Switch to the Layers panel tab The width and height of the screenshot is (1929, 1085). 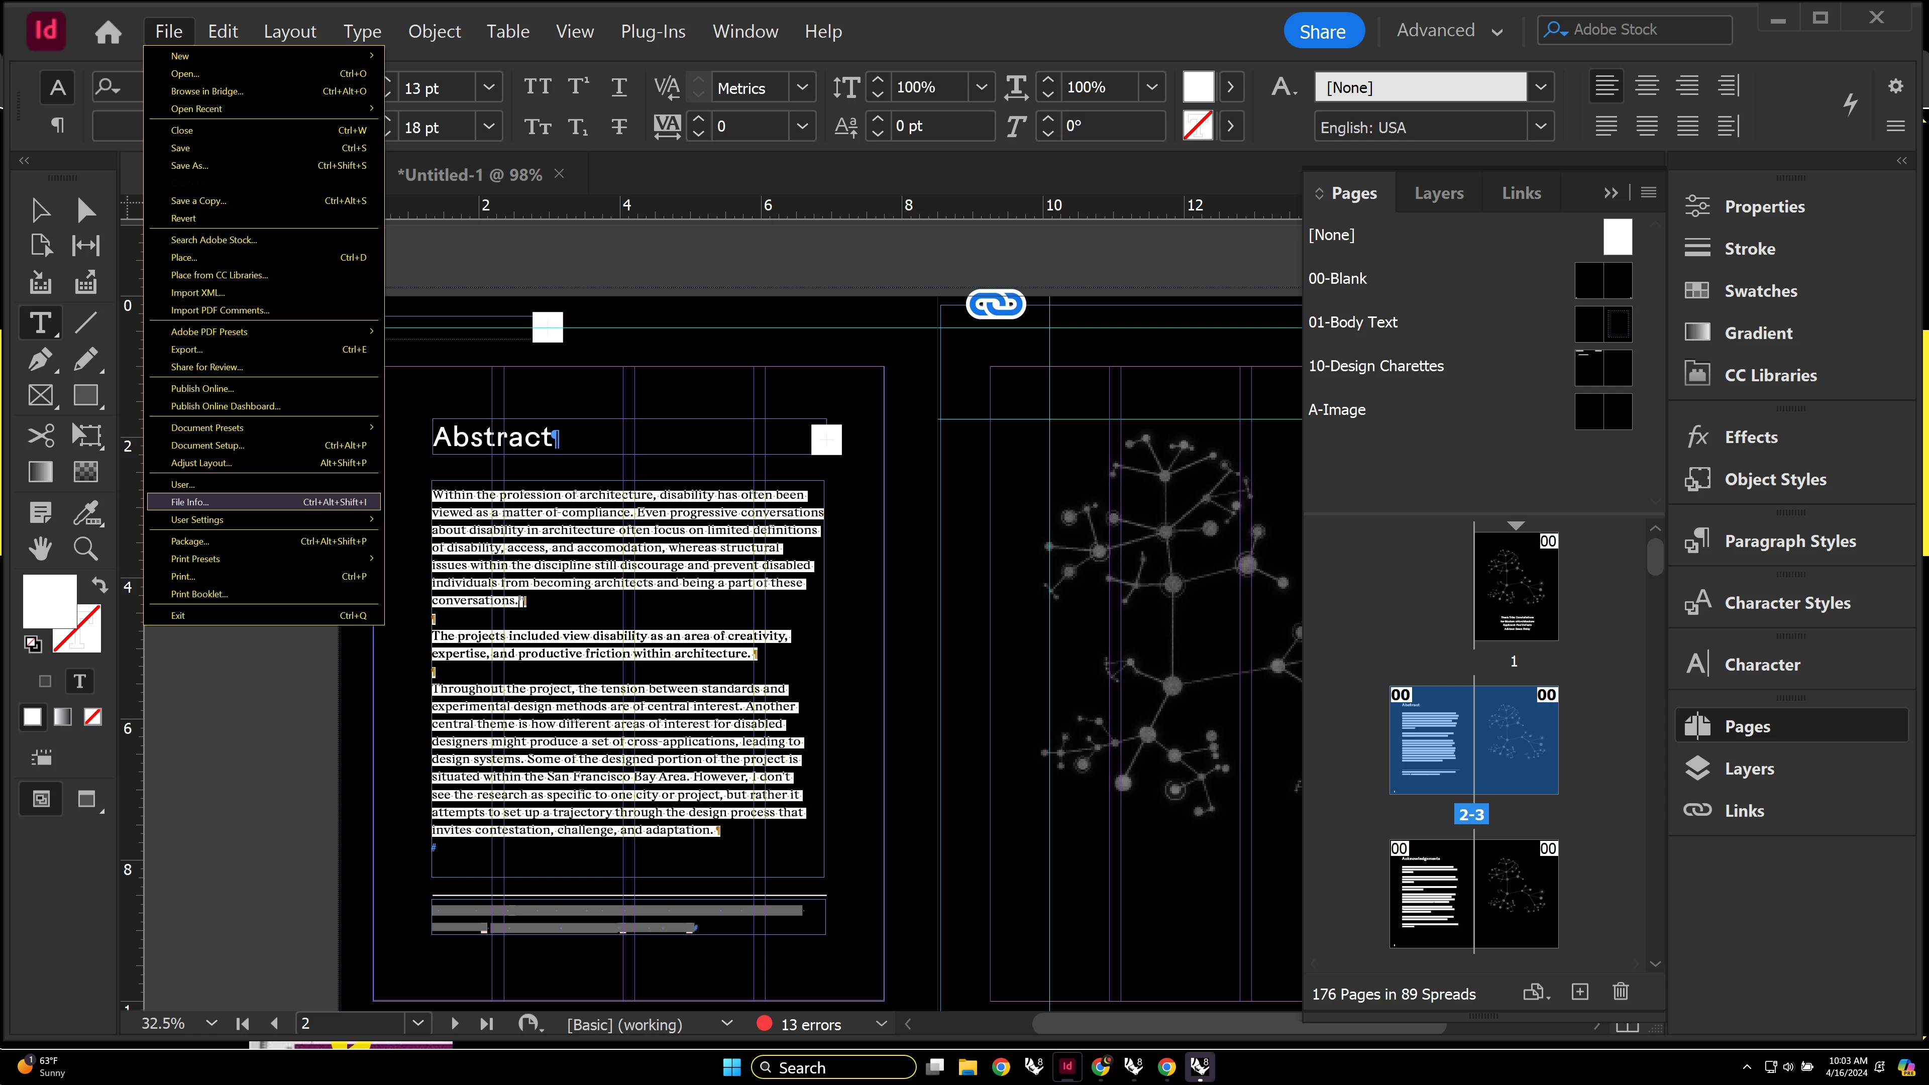(1439, 193)
